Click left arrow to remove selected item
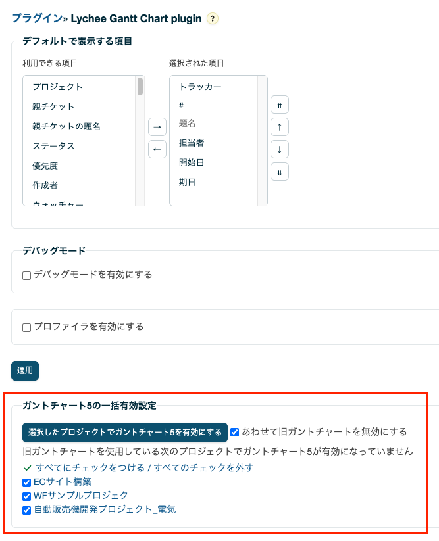Viewport: 439px width, 541px height. pos(157,149)
